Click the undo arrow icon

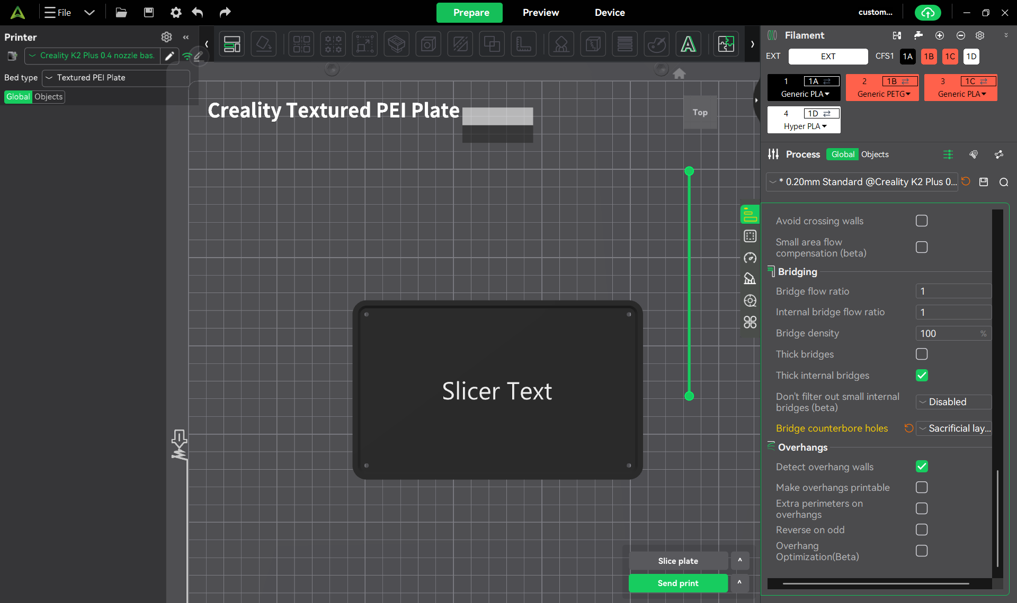pyautogui.click(x=198, y=13)
